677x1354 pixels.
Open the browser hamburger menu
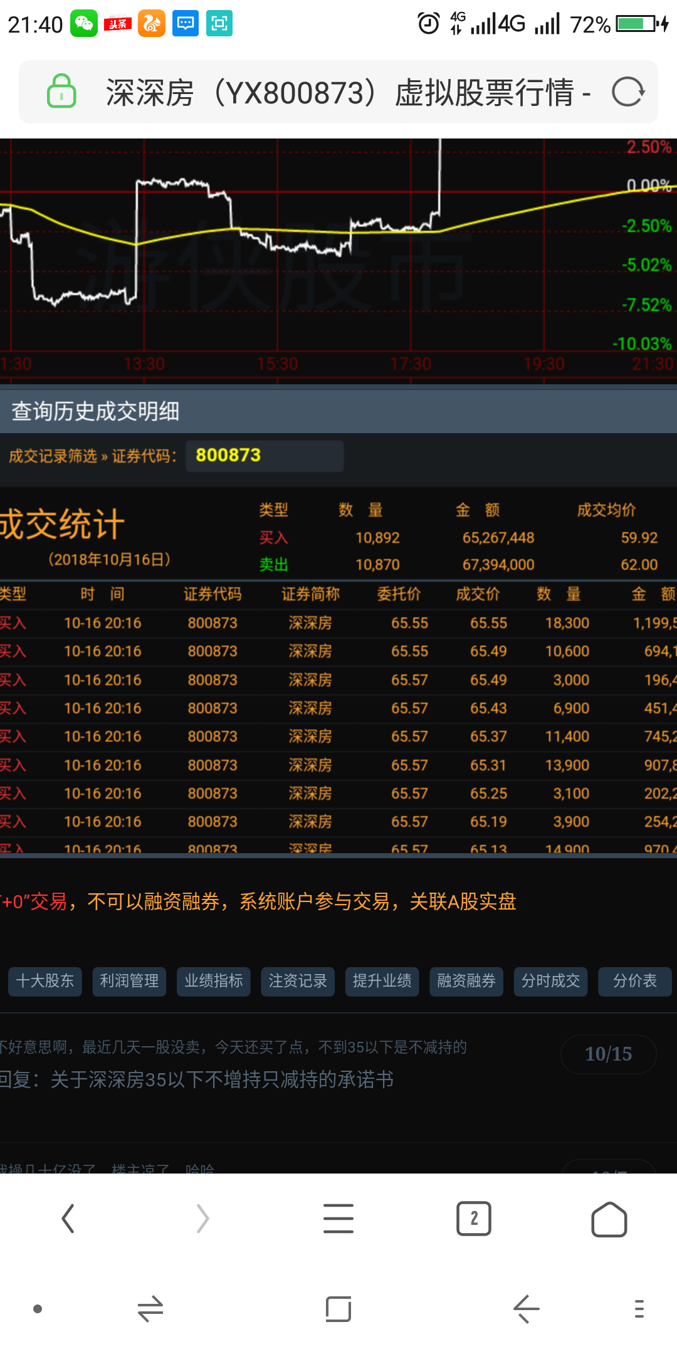338,1219
